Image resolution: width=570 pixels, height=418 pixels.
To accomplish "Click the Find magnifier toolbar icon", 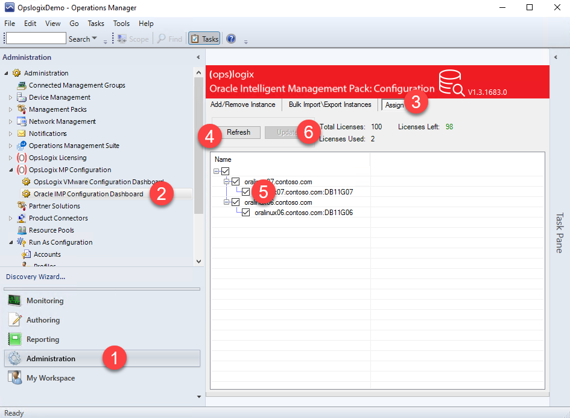I will (162, 39).
